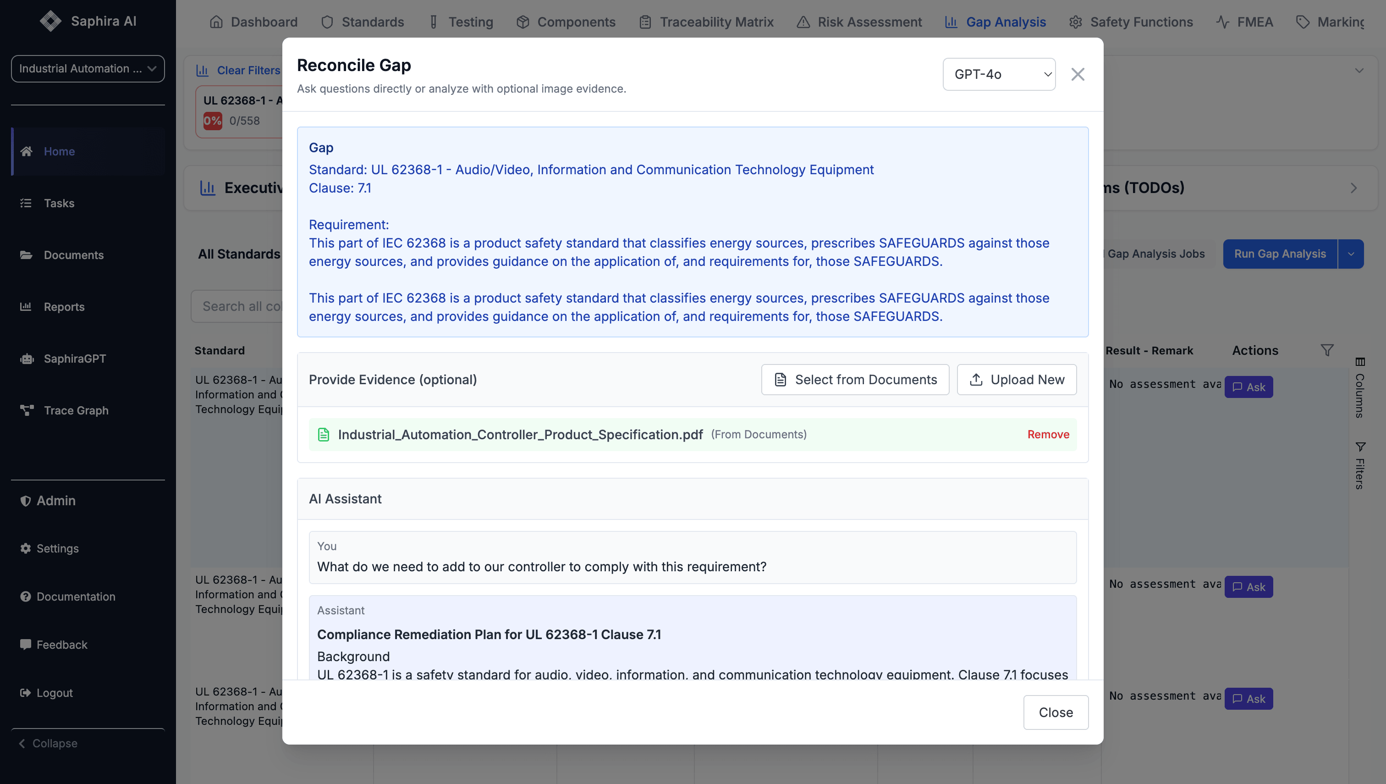The image size is (1386, 784).
Task: Expand the Run Gap Analysis dropdown arrow
Action: tap(1350, 254)
